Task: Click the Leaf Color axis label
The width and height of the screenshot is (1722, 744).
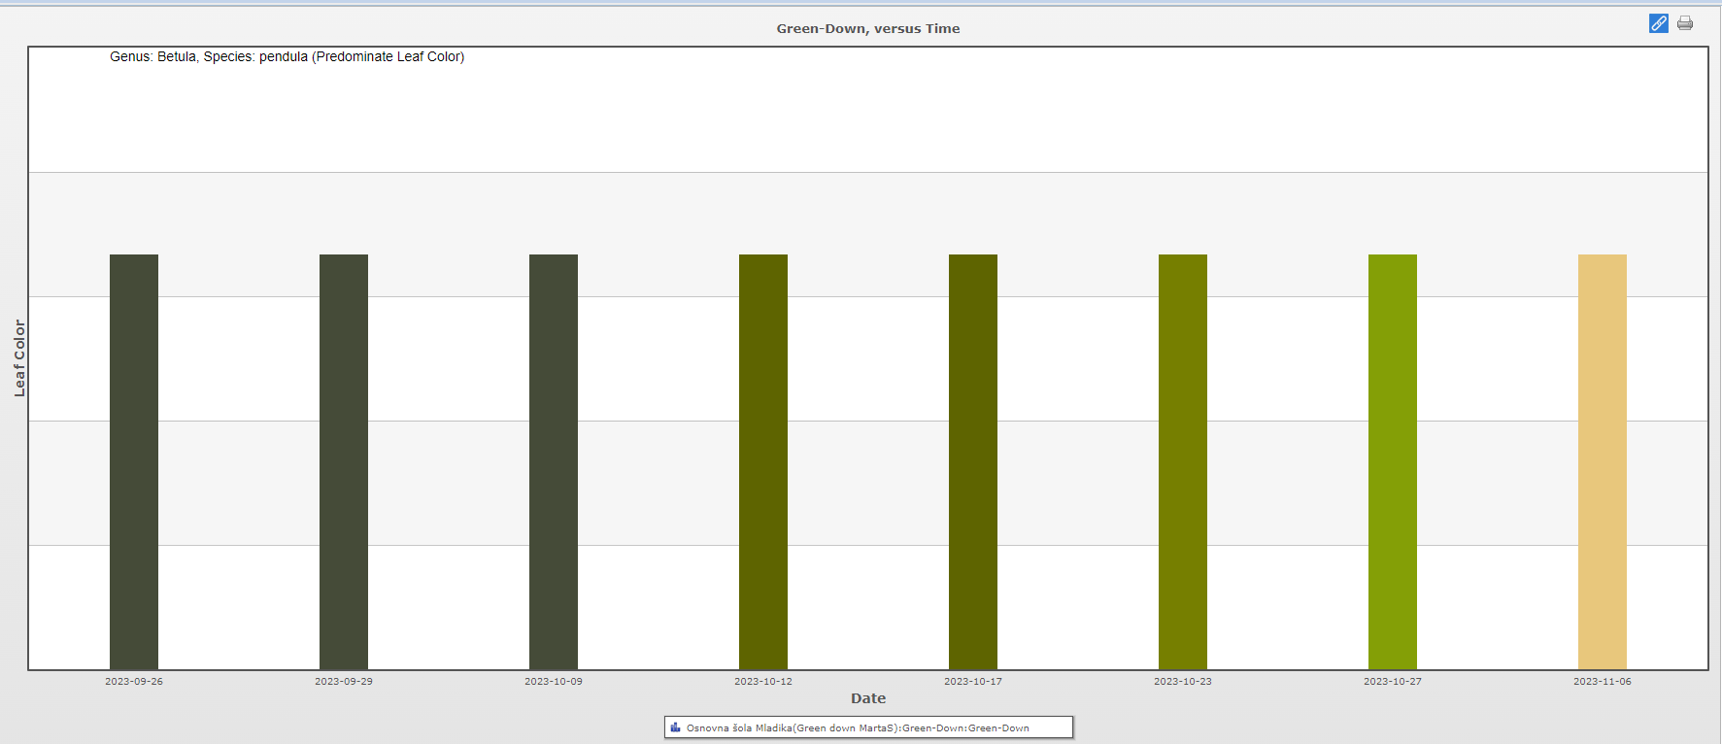Action: pyautogui.click(x=19, y=358)
